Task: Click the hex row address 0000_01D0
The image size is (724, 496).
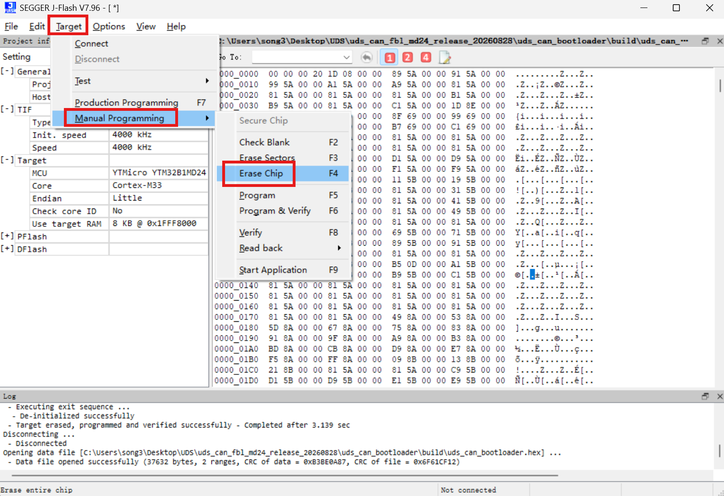Action: [x=236, y=381]
